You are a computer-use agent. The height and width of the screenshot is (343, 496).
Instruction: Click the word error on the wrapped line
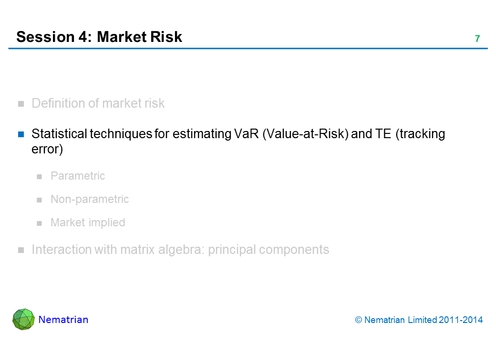pos(47,149)
